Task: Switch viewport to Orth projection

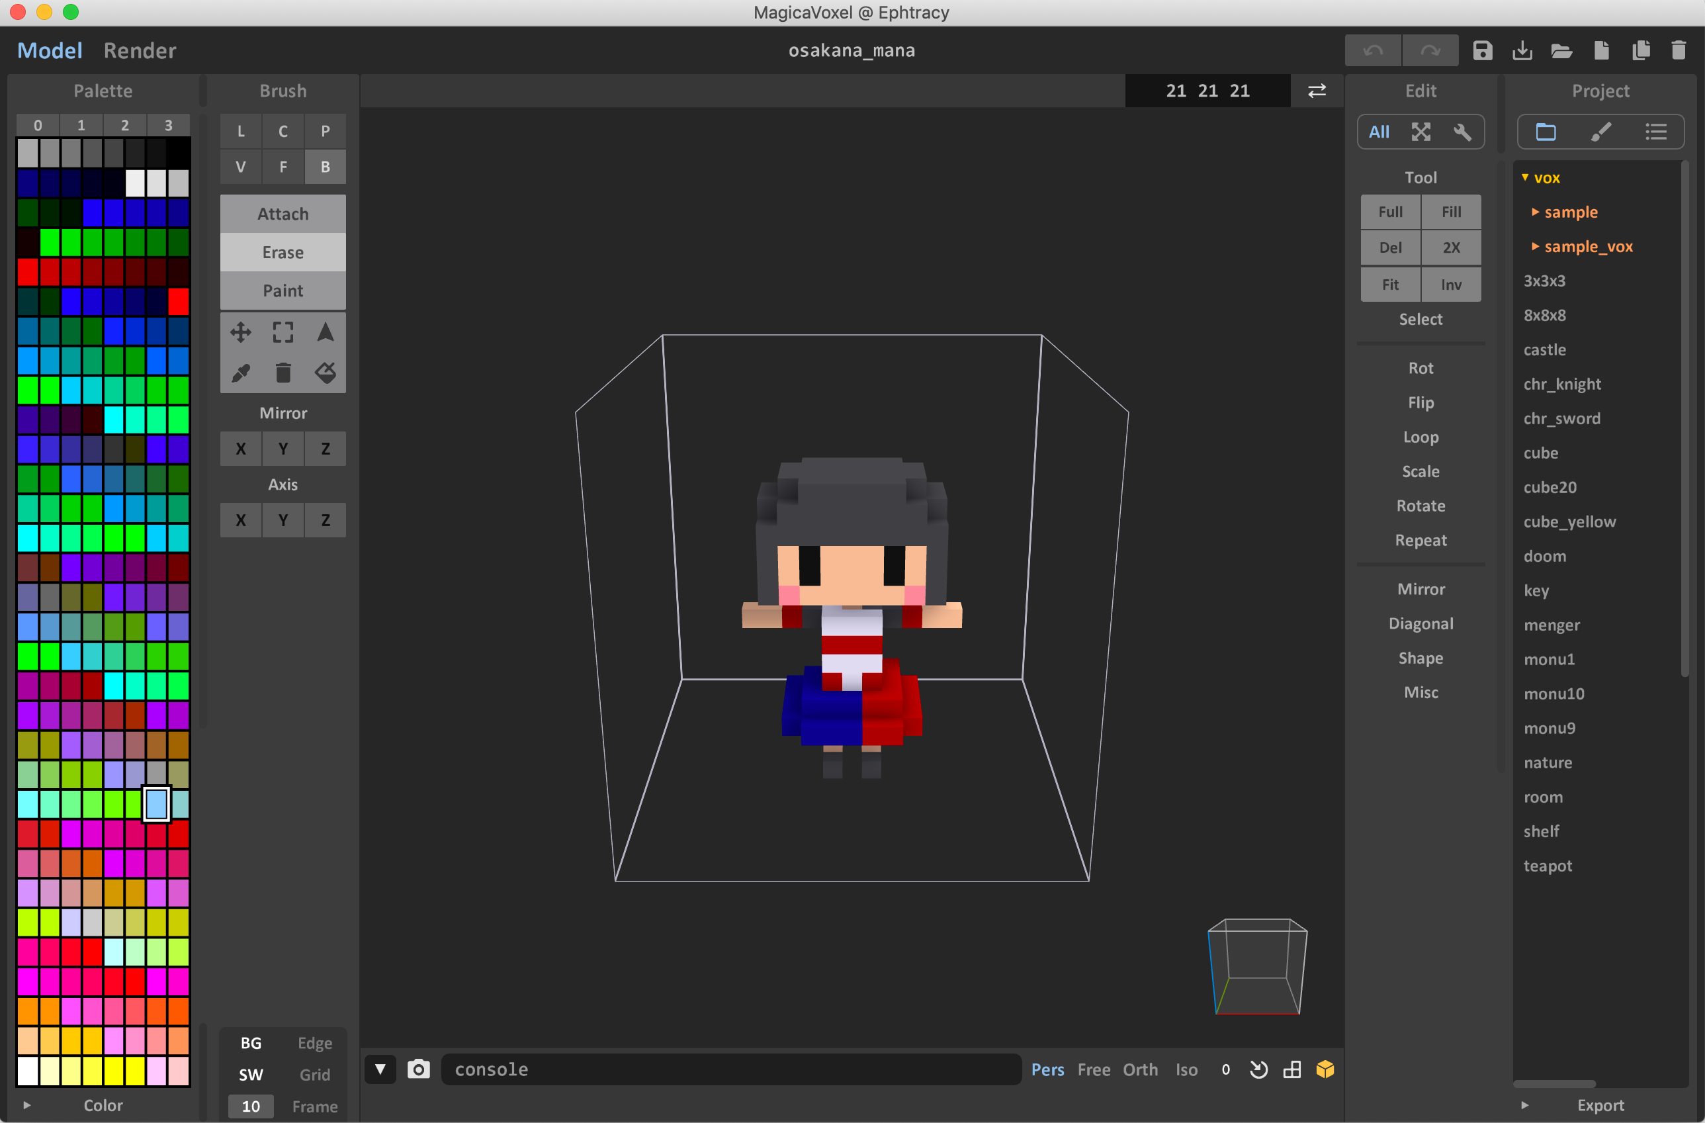Action: [1140, 1069]
